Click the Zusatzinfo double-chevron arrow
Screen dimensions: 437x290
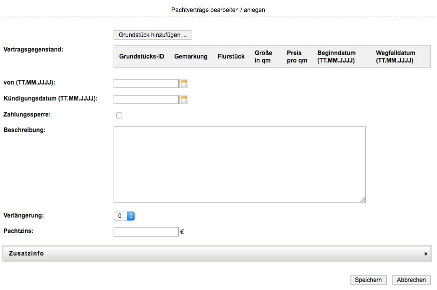click(x=425, y=253)
